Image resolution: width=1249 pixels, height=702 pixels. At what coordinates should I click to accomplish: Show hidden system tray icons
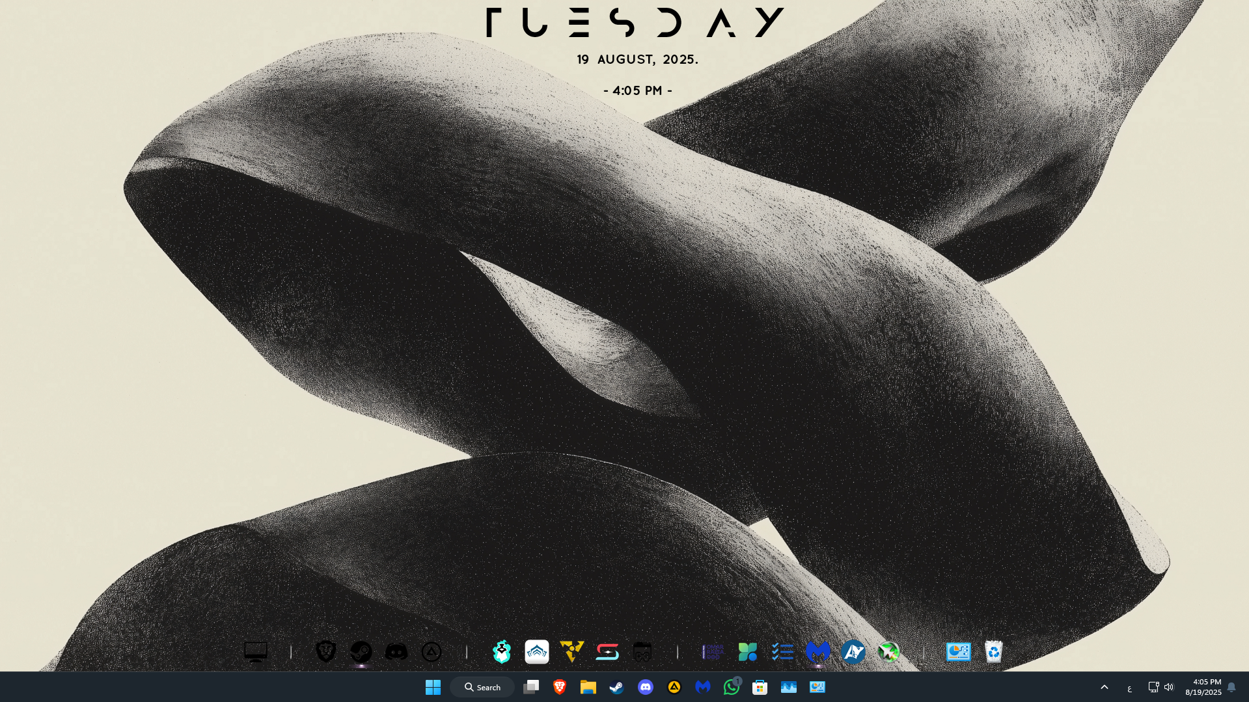pos(1105,687)
